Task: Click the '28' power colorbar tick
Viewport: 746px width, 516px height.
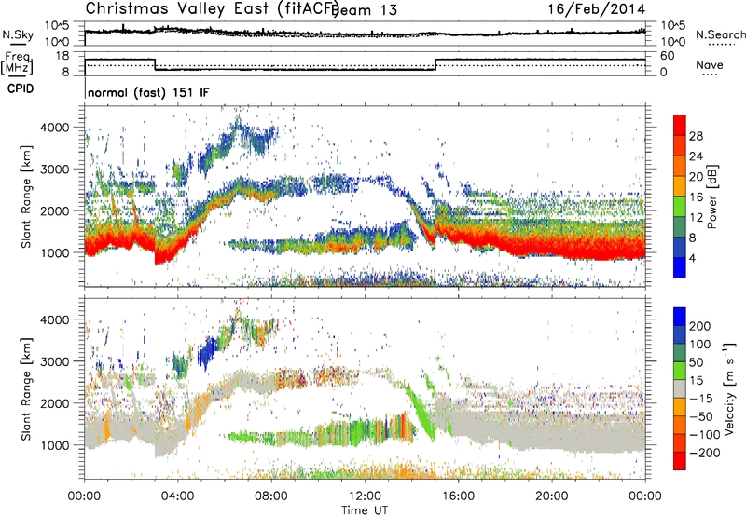Action: pyautogui.click(x=696, y=136)
